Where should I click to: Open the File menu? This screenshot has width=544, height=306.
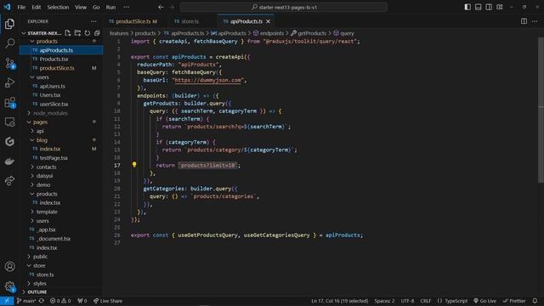click(21, 7)
